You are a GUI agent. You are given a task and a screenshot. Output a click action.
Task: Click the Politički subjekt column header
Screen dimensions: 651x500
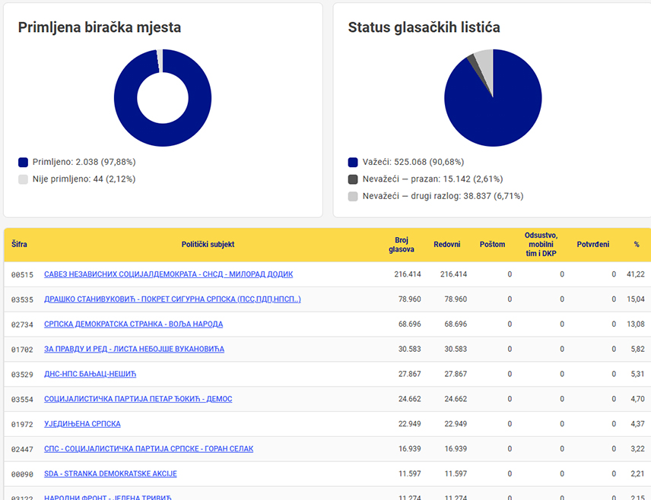coord(208,245)
